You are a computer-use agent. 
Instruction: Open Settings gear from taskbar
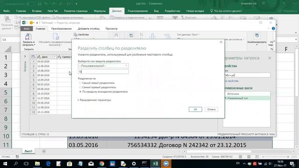pos(134,164)
